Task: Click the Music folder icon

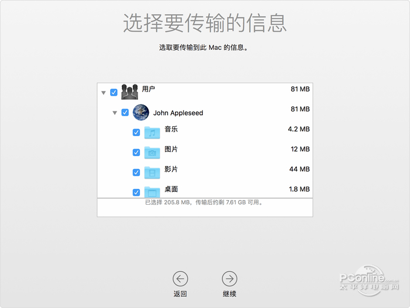Action: pos(152,133)
